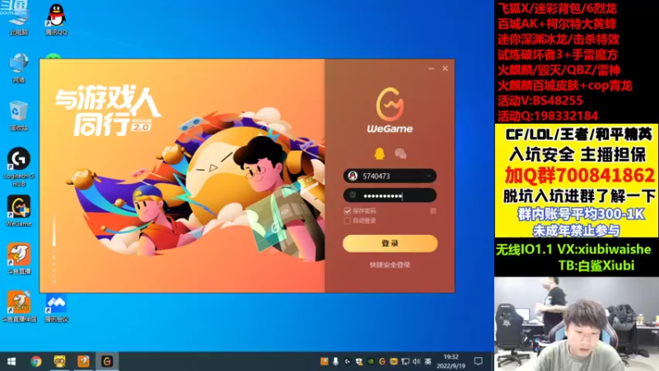Launch the WeGame desktop shortcut
659x371 pixels.
pos(18,211)
